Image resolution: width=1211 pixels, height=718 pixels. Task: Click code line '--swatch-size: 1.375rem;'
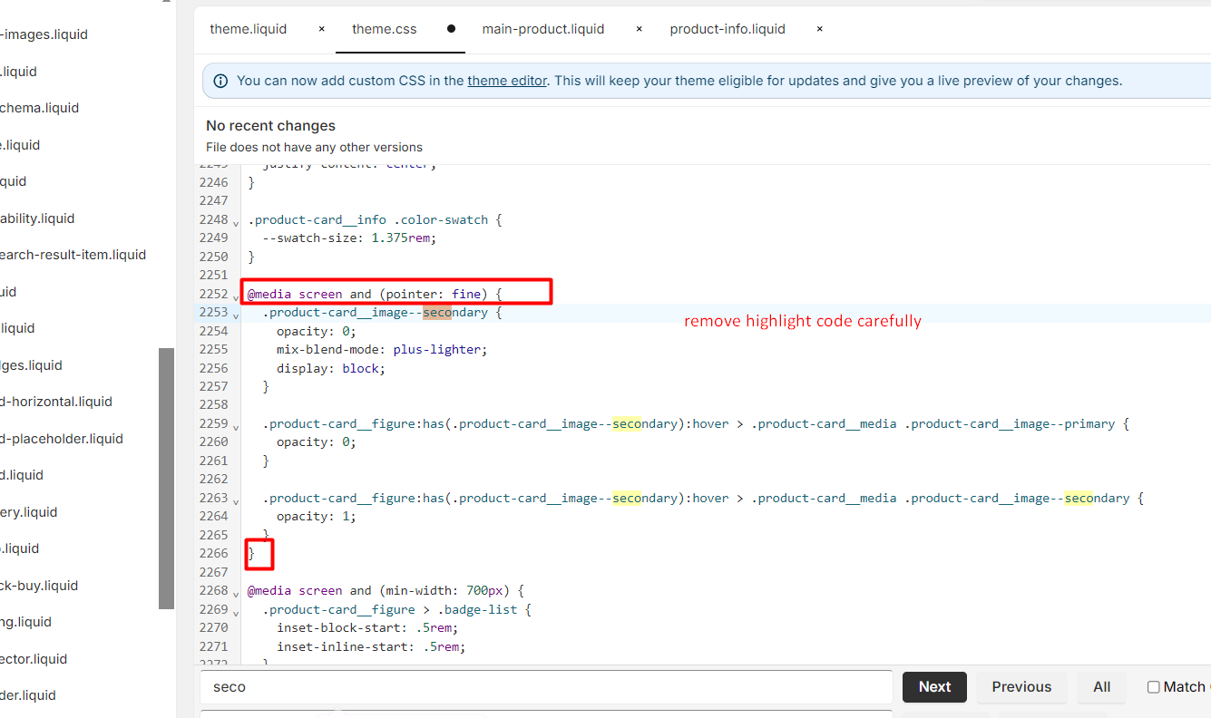tap(349, 238)
